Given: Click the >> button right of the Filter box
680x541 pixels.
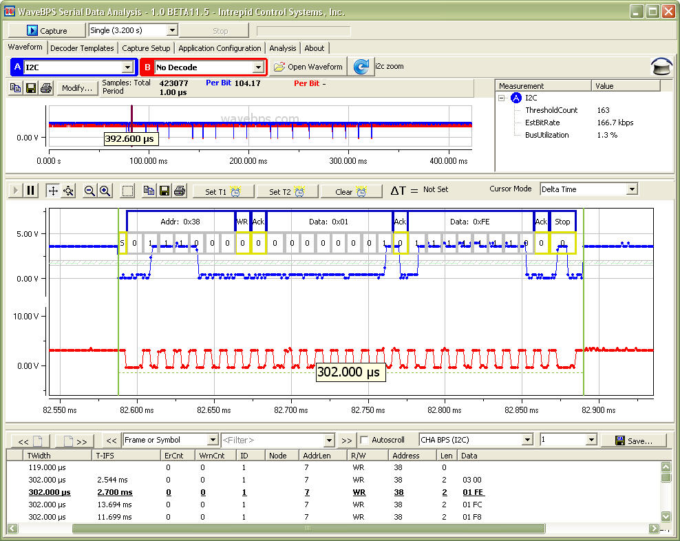Looking at the screenshot, I should point(346,441).
